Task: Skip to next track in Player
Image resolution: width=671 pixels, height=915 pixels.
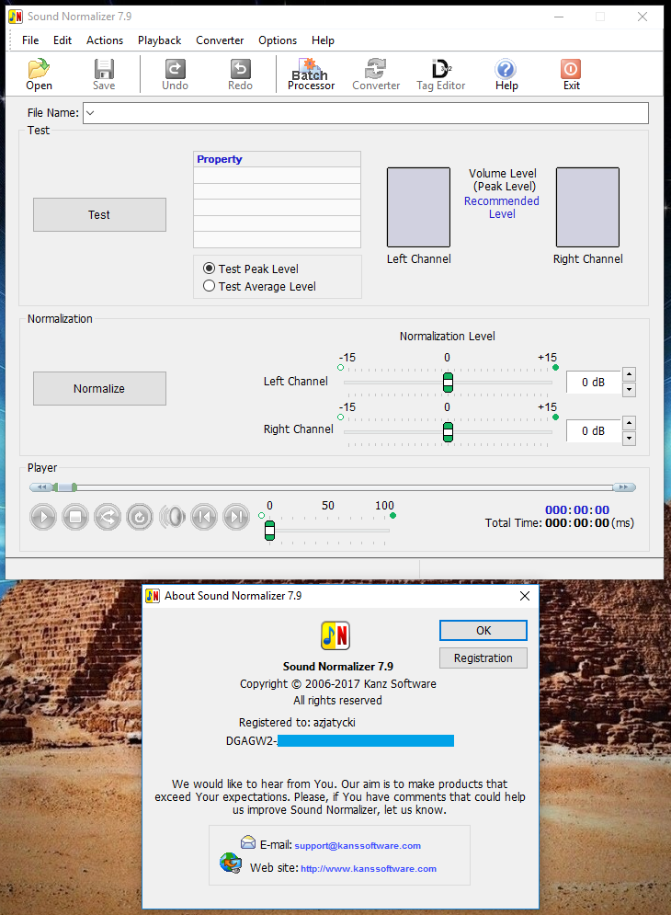Action: pyautogui.click(x=236, y=517)
